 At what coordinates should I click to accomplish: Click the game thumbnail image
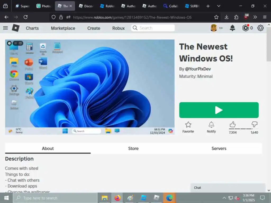(90, 87)
